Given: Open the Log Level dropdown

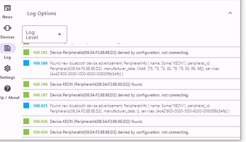Looking at the screenshot, I should point(45,34).
